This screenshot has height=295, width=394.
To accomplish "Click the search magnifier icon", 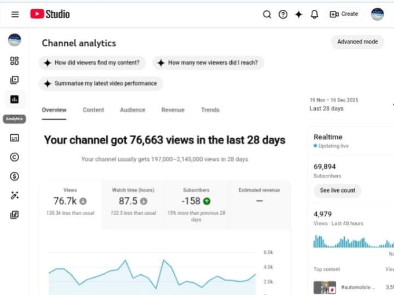I will pos(267,14).
